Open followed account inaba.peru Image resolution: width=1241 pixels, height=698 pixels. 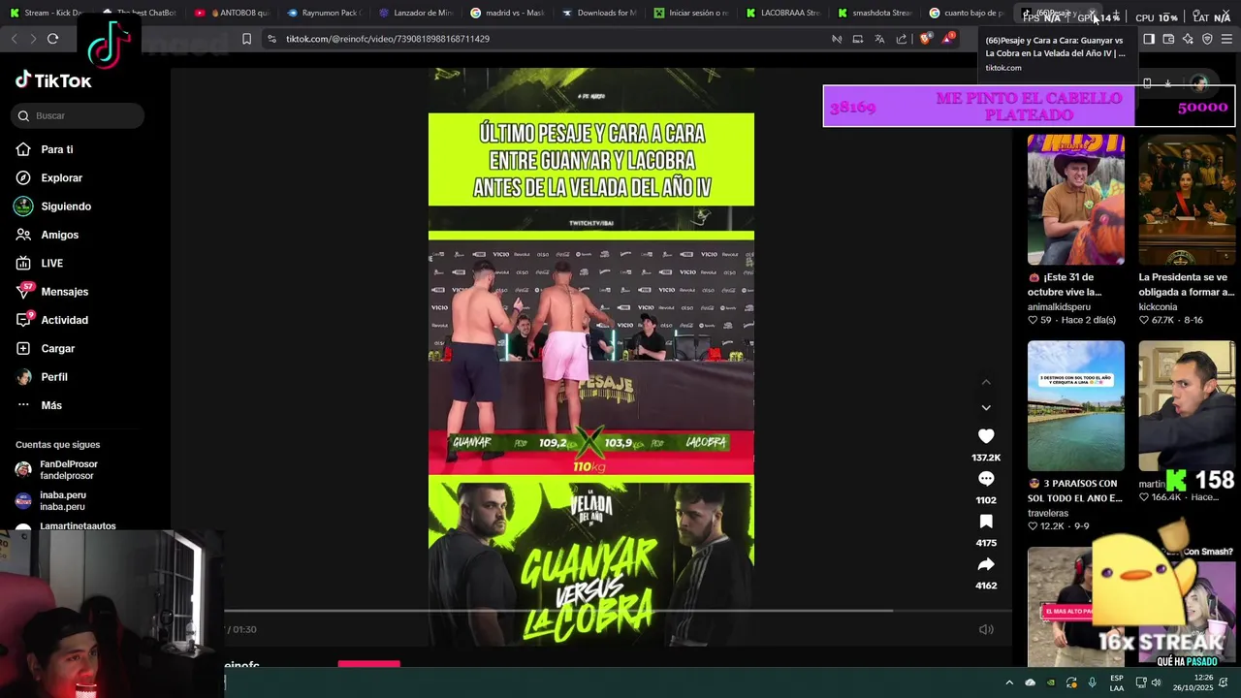point(62,500)
